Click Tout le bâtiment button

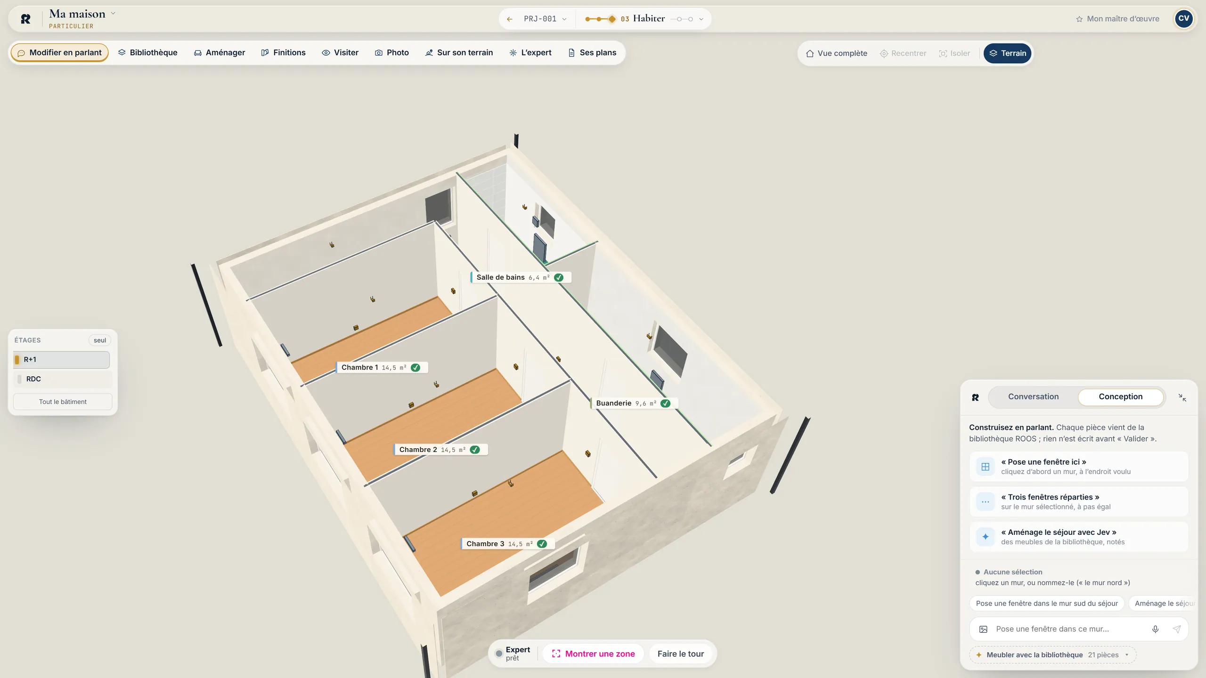tap(63, 402)
